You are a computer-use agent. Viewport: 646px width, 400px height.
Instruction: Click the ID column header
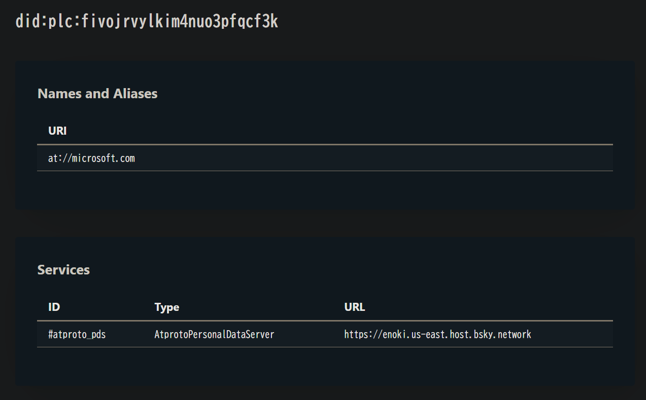[54, 307]
